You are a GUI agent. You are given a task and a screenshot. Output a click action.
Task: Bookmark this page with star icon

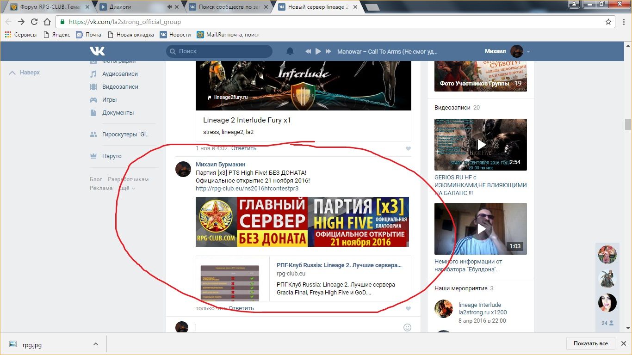608,22
